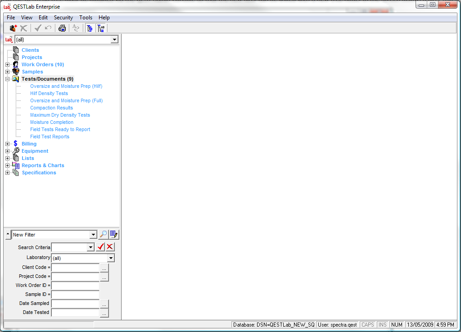The height and width of the screenshot is (332, 461).
Task: Open the Security menu
Action: coord(63,18)
